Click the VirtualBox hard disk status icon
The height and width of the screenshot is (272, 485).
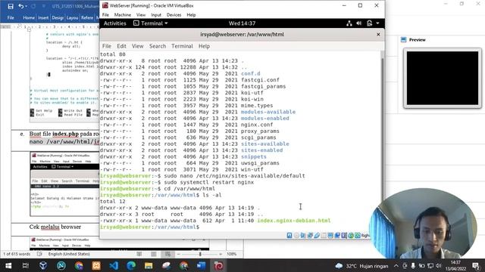click(289, 235)
